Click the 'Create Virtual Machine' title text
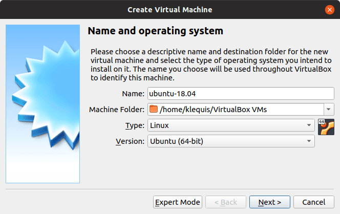 click(x=170, y=10)
